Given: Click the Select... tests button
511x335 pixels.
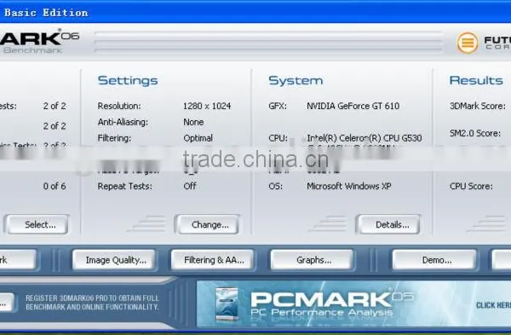Looking at the screenshot, I should 37,224.
